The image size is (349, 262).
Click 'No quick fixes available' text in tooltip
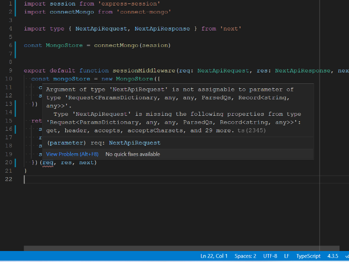(x=133, y=154)
